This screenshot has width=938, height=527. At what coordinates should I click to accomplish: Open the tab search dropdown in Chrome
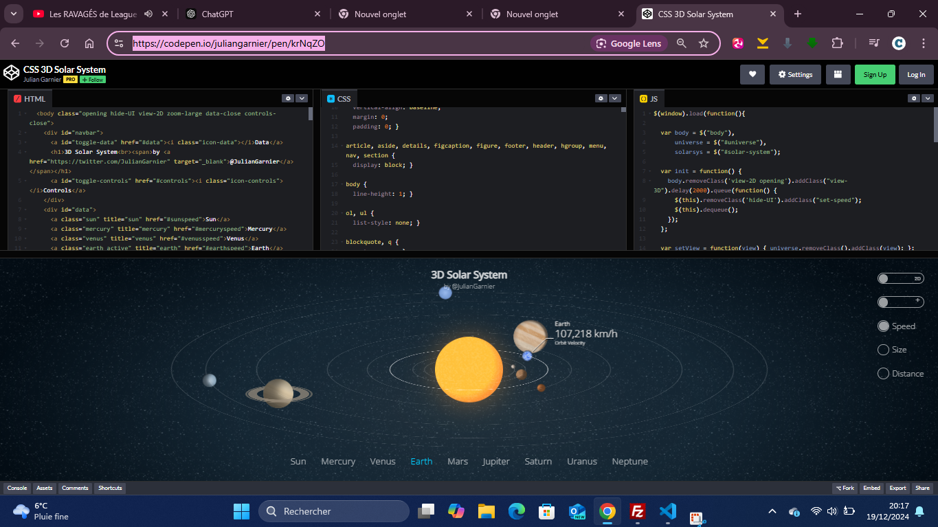coord(13,14)
